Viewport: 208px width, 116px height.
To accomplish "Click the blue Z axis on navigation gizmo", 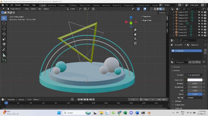I will coord(131,17).
